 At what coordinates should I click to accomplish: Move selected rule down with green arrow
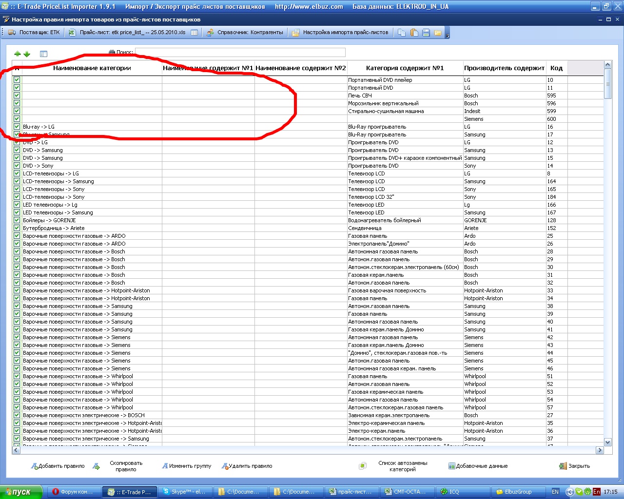pyautogui.click(x=27, y=54)
